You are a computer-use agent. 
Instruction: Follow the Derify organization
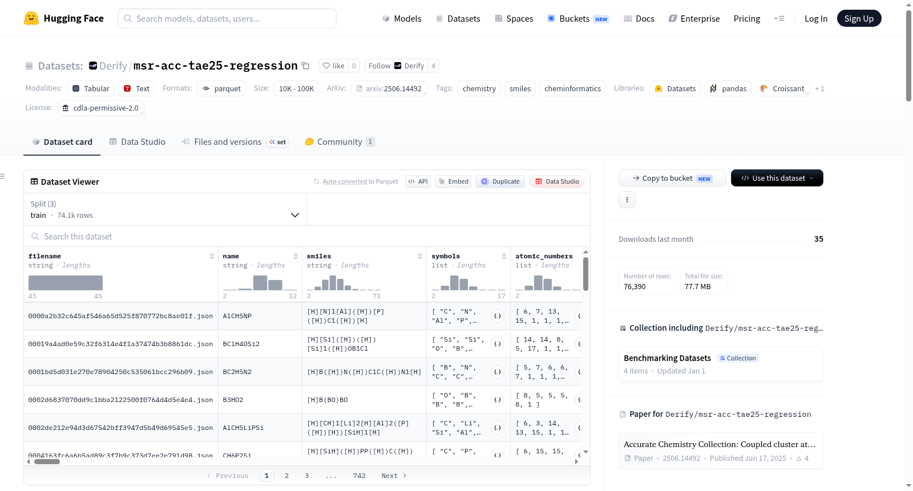point(396,66)
